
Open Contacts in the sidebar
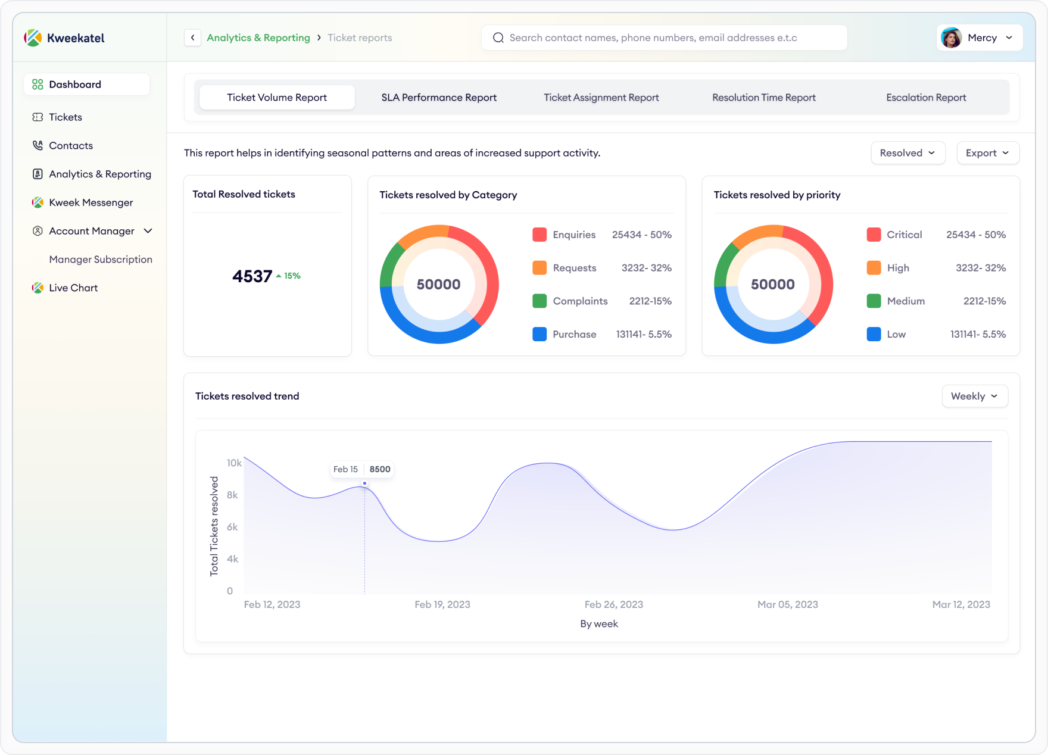[x=71, y=145]
